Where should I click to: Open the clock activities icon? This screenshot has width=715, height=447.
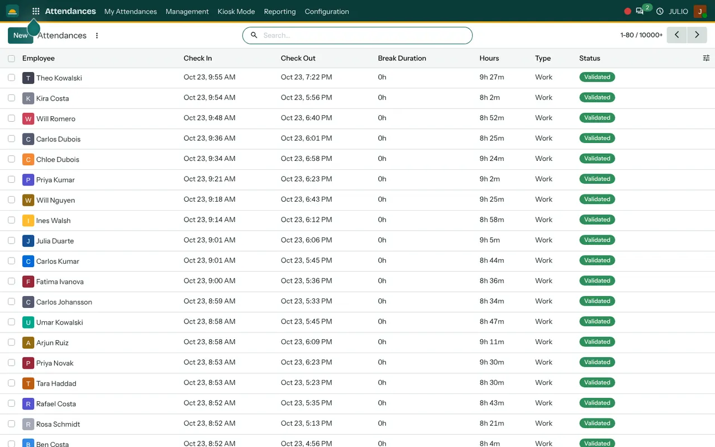pos(660,11)
